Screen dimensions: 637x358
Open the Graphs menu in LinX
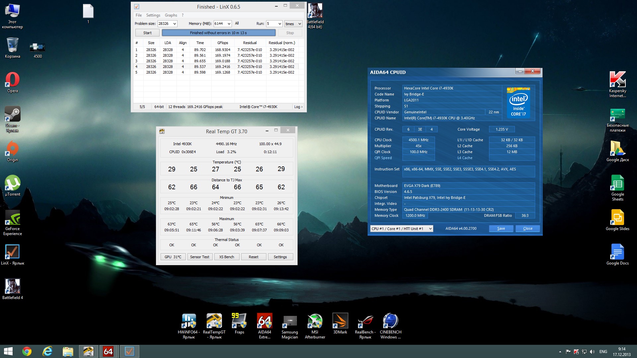tap(171, 15)
